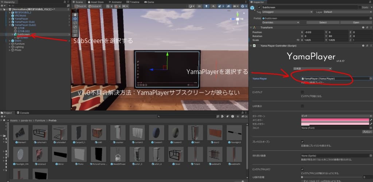
Task: Expand the Furniture hierarchy item
Action: (10, 44)
